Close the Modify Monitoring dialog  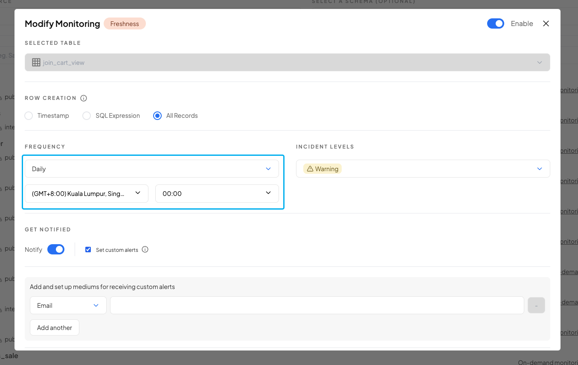coord(546,24)
